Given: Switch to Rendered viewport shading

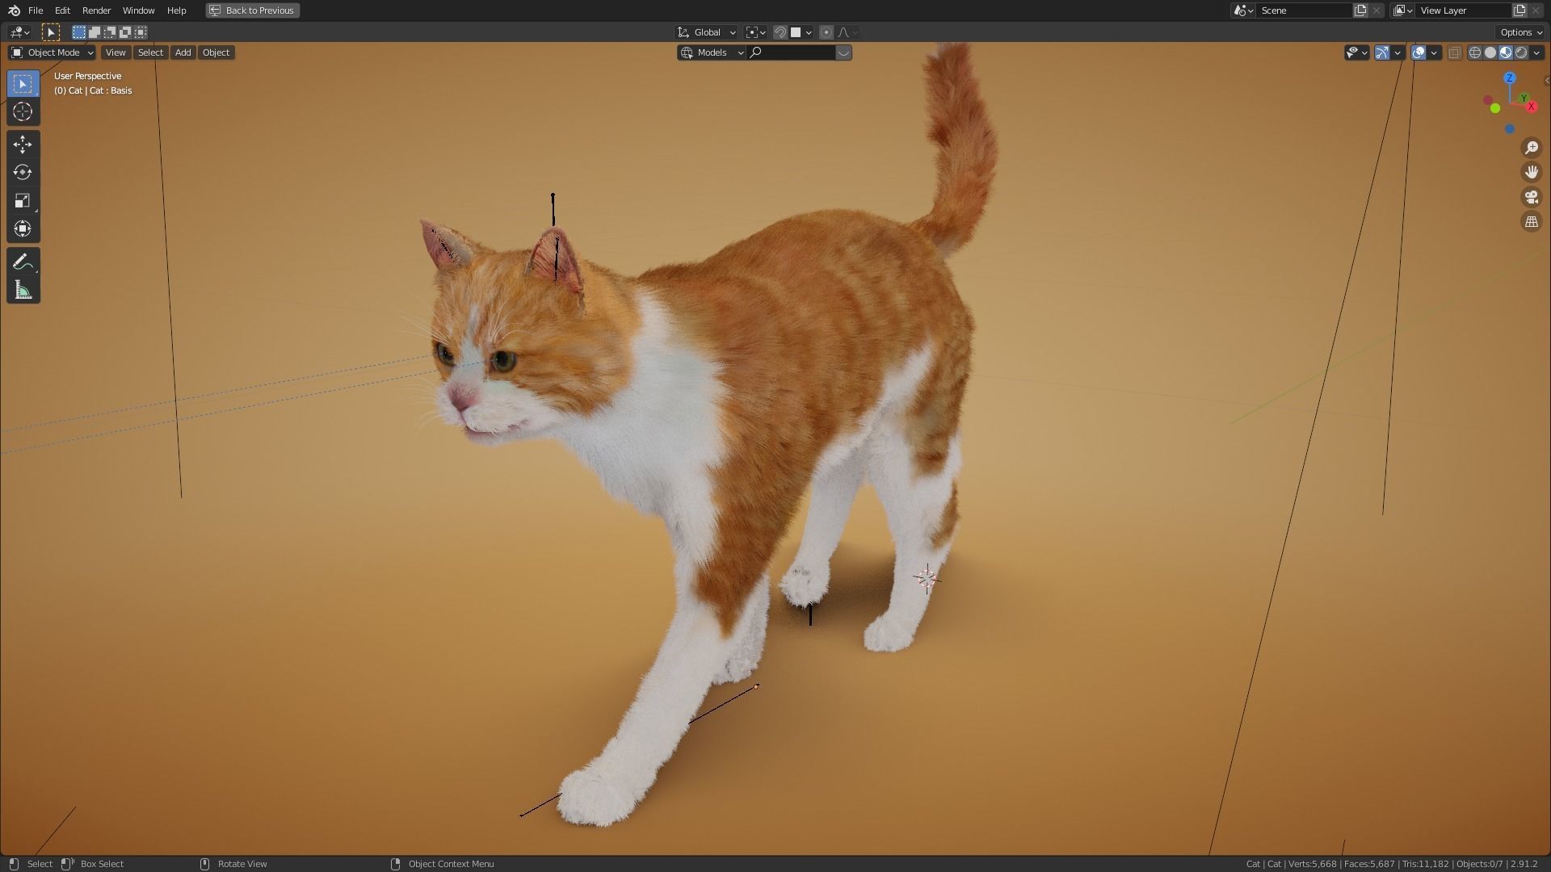Looking at the screenshot, I should (x=1521, y=52).
